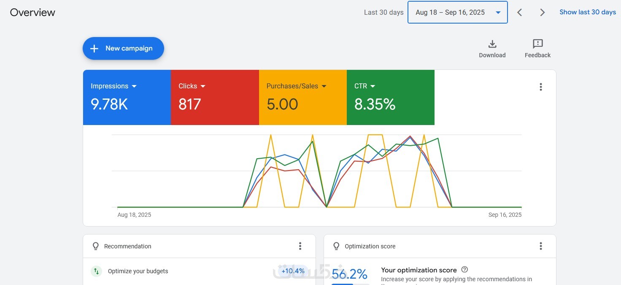Click the Optimize your budgets arrows icon
The width and height of the screenshot is (621, 285).
pyautogui.click(x=97, y=271)
